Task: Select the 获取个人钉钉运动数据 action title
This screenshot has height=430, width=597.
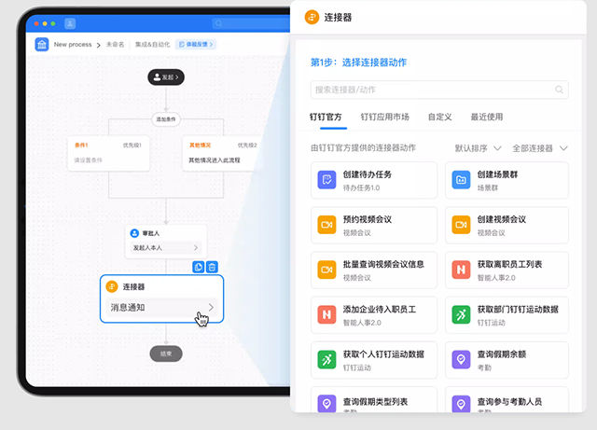Action: (x=383, y=354)
